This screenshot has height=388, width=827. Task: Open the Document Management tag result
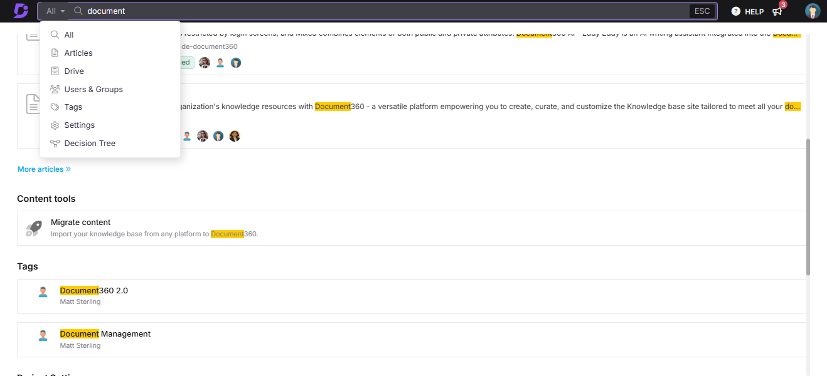point(412,340)
